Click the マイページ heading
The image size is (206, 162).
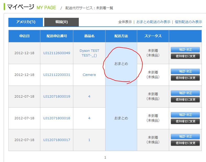(21, 7)
